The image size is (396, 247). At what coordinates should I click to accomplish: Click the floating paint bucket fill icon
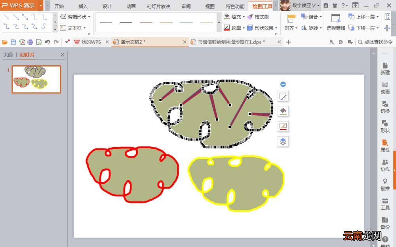pos(283,111)
